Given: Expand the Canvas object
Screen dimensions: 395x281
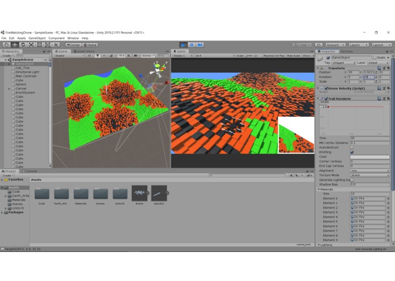Looking at the screenshot, I should pos(9,89).
